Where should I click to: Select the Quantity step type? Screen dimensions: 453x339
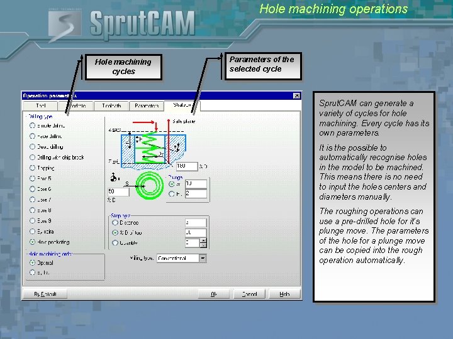coord(115,243)
